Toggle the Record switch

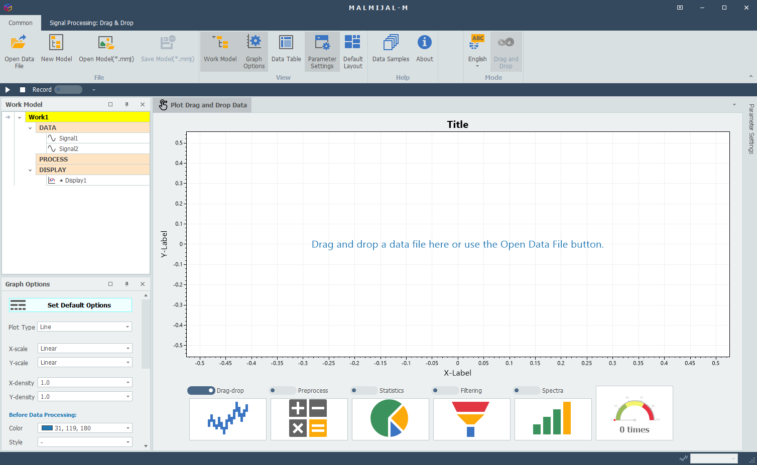pyautogui.click(x=68, y=90)
